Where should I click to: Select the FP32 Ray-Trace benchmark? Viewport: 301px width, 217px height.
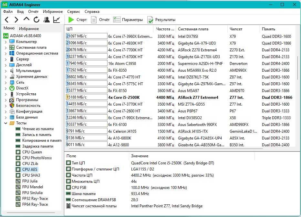[35, 199]
